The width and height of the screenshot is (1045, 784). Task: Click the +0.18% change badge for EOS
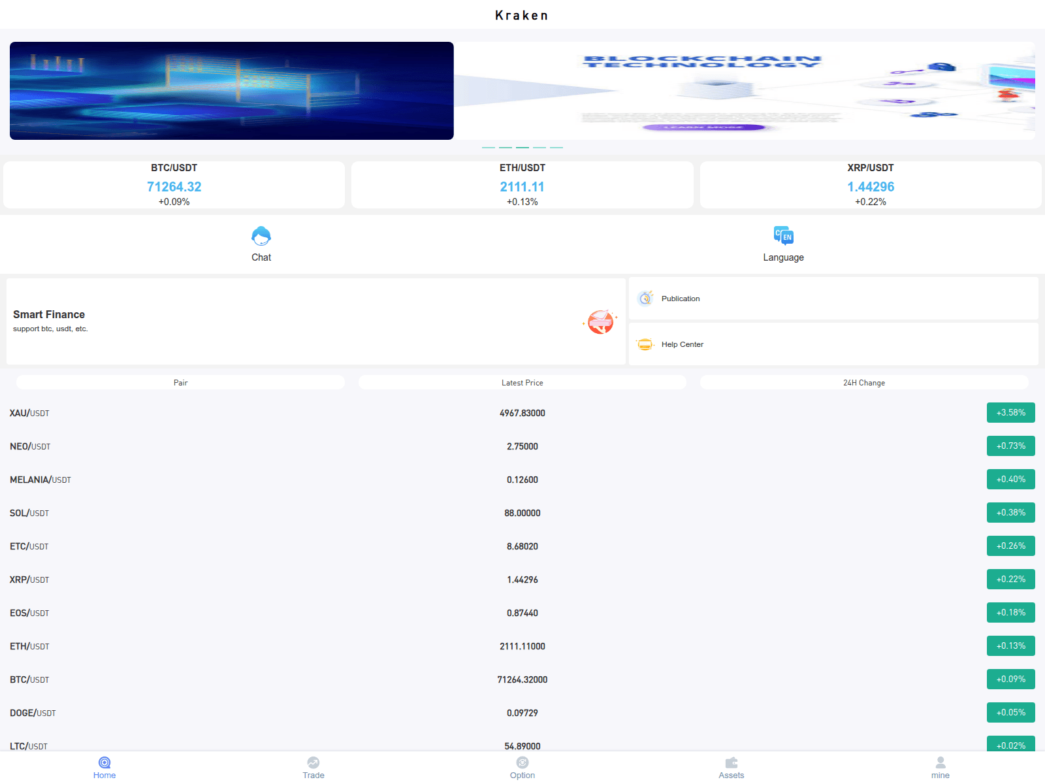[1011, 613]
